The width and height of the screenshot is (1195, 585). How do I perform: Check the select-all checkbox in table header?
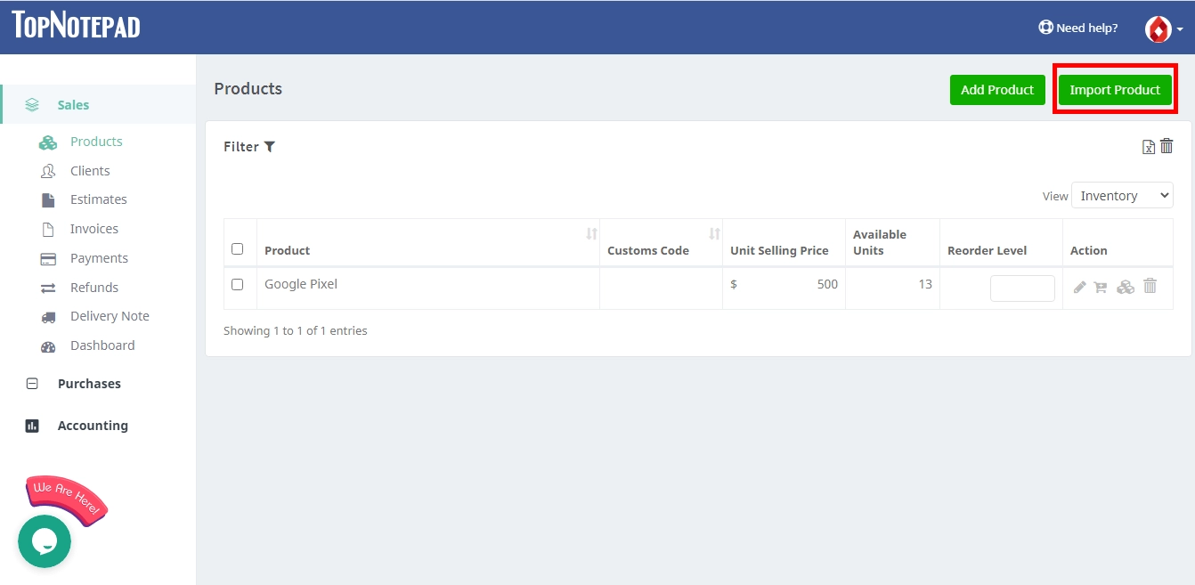pos(238,248)
